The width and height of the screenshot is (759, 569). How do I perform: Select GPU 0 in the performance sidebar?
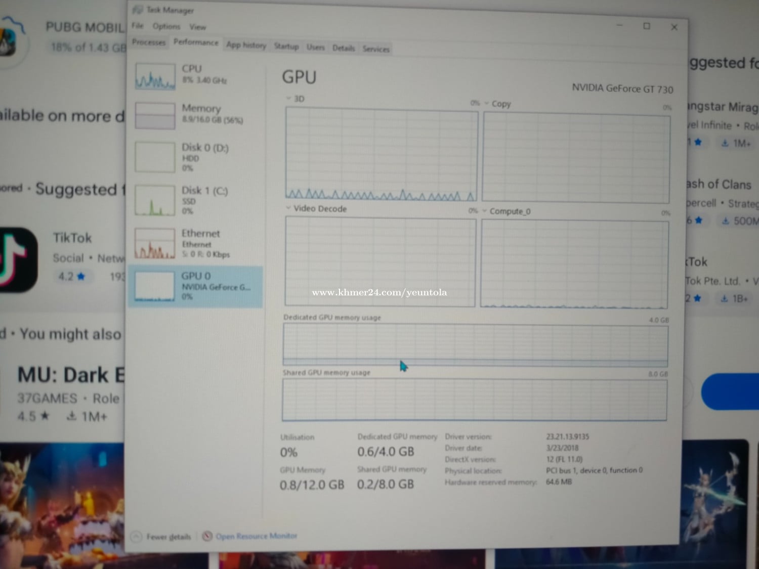(196, 286)
